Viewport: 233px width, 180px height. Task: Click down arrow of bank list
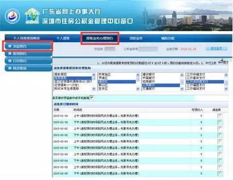(182, 89)
